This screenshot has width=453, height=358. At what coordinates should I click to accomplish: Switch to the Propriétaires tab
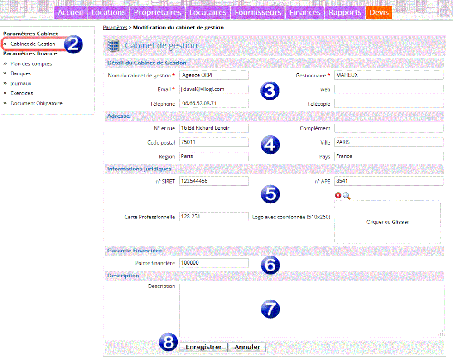tap(158, 12)
